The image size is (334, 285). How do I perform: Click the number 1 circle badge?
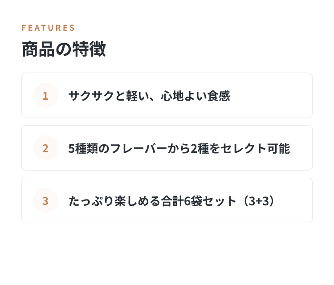(x=46, y=95)
